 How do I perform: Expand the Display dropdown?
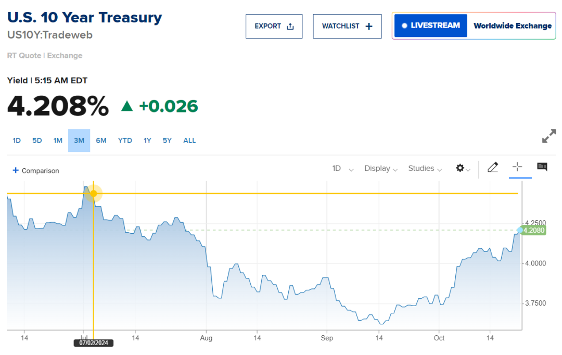click(381, 168)
